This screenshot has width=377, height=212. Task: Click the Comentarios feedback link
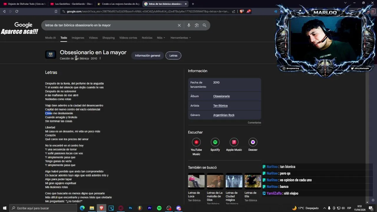pyautogui.click(x=254, y=123)
